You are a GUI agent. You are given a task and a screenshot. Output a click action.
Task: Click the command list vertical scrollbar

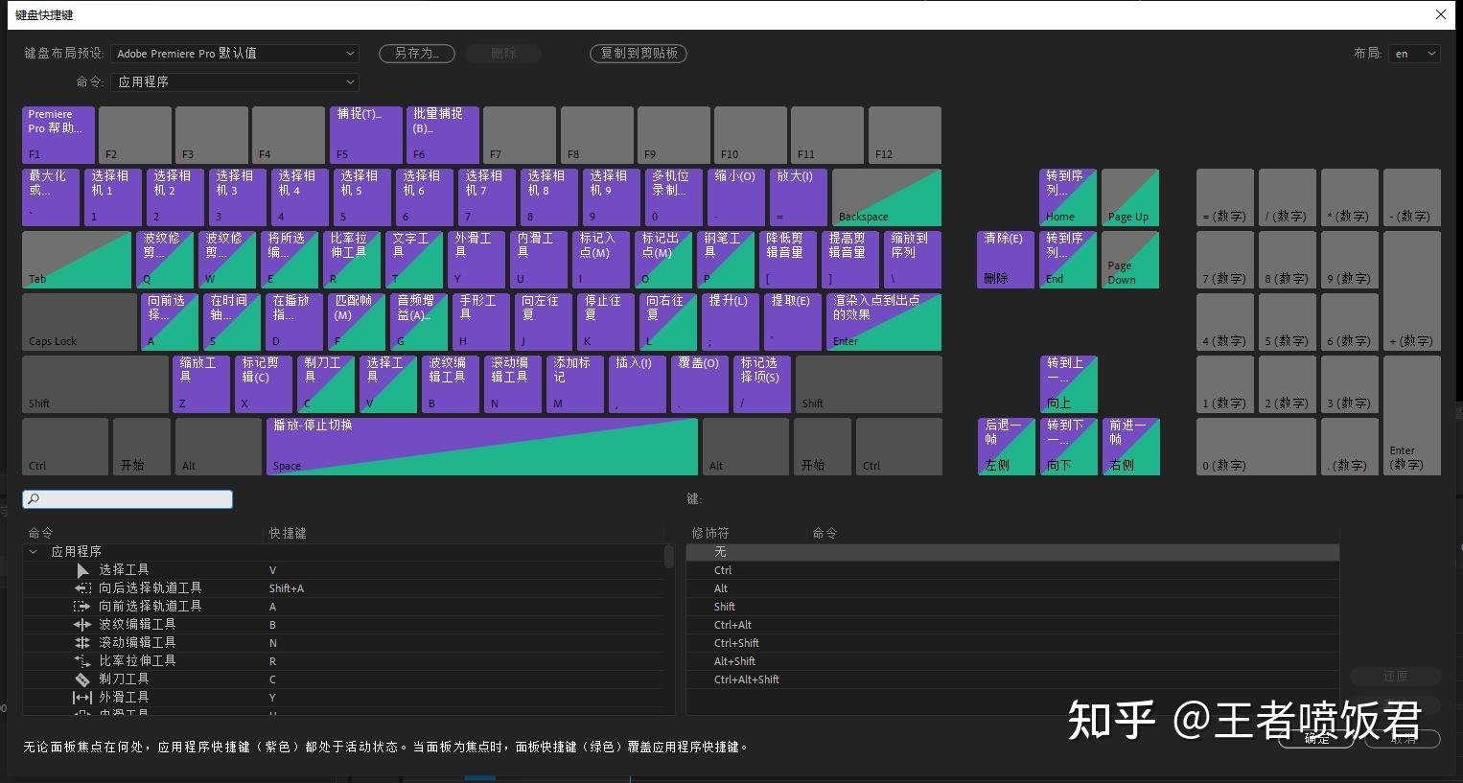(x=668, y=558)
